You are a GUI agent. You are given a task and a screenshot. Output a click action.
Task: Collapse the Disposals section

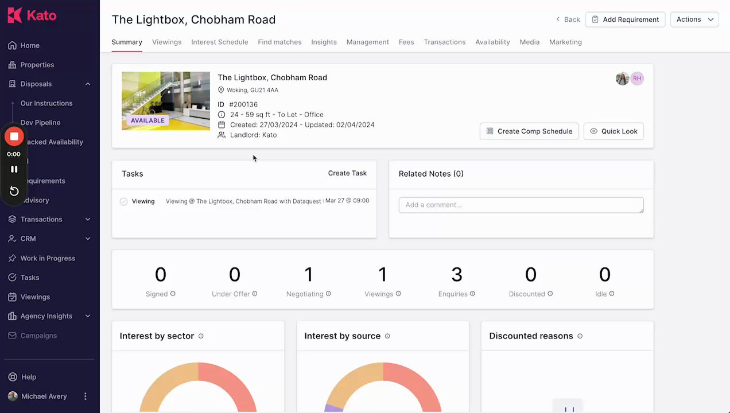click(88, 84)
